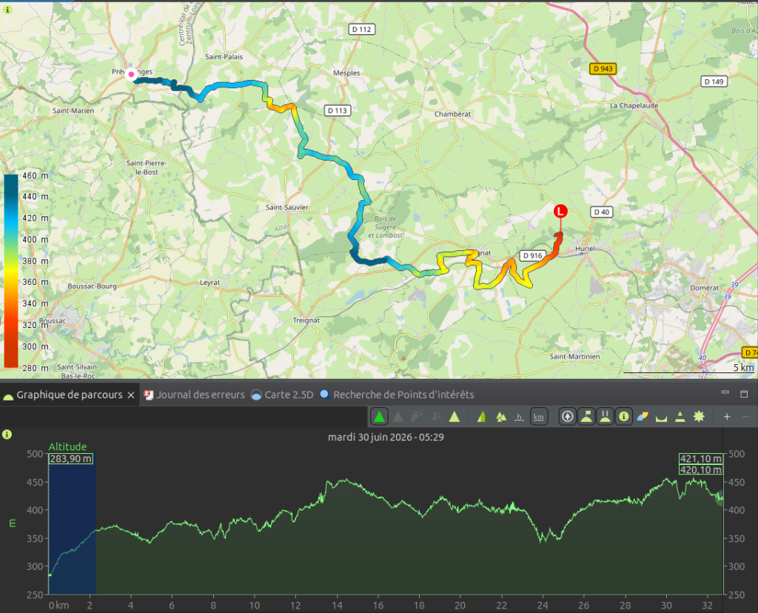Click the D 916 road label
This screenshot has height=613, width=758.
pos(532,255)
